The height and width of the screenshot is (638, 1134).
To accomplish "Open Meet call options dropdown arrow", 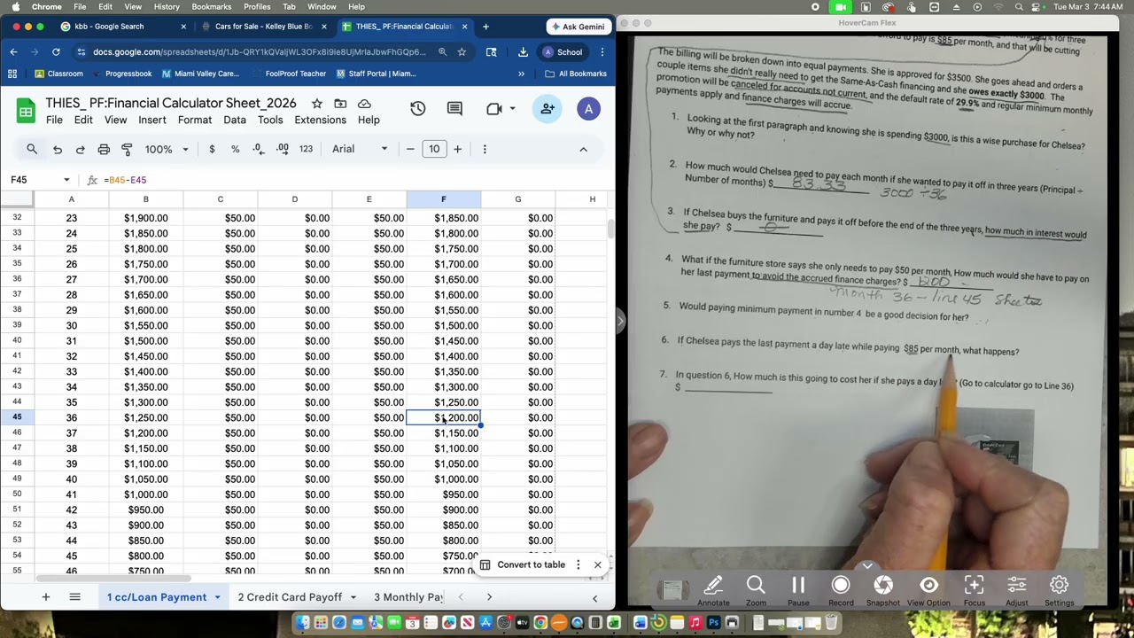I will (512, 109).
